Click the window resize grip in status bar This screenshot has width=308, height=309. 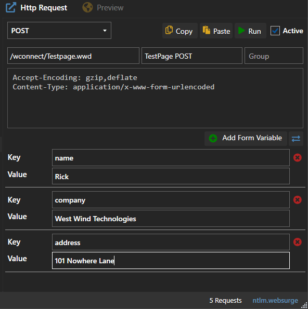pos(305,306)
